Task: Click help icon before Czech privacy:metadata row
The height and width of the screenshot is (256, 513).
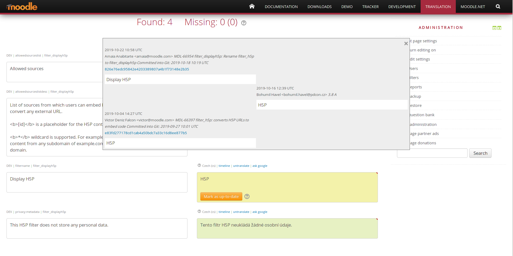Action: click(199, 212)
